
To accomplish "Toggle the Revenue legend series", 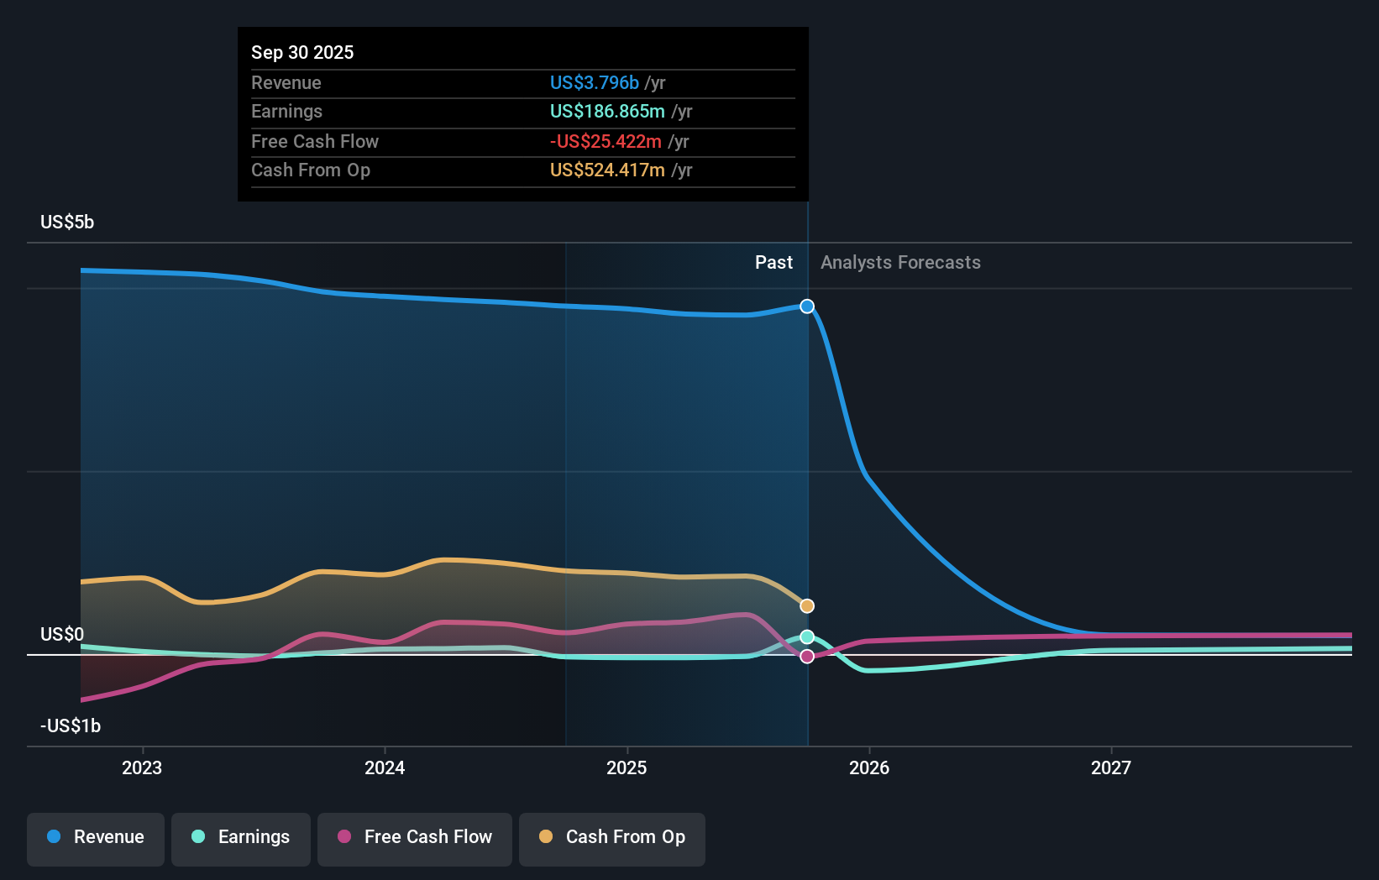I will pyautogui.click(x=96, y=839).
